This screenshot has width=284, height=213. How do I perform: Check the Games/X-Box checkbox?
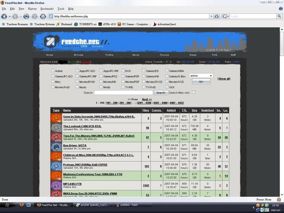coord(167,76)
